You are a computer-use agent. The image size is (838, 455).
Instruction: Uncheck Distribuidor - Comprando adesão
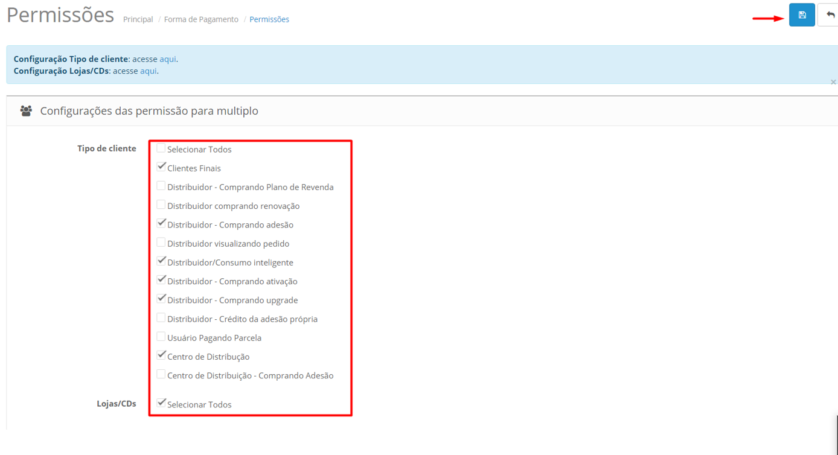pyautogui.click(x=161, y=224)
